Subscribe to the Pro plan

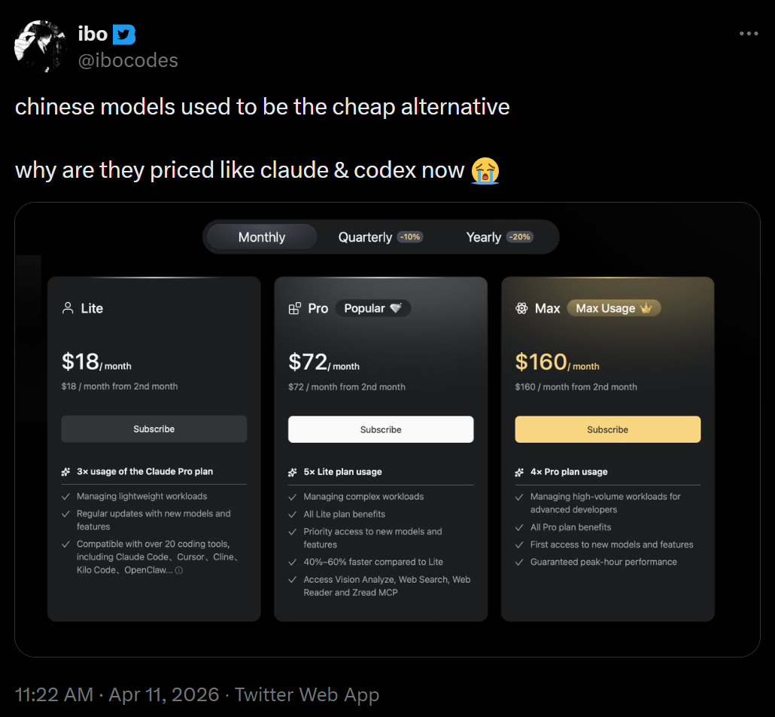pos(381,429)
